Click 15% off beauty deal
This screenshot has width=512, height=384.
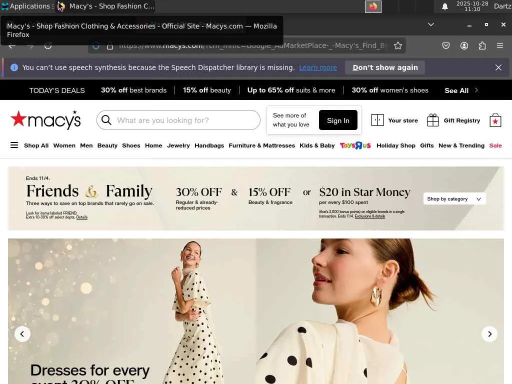[x=206, y=90]
